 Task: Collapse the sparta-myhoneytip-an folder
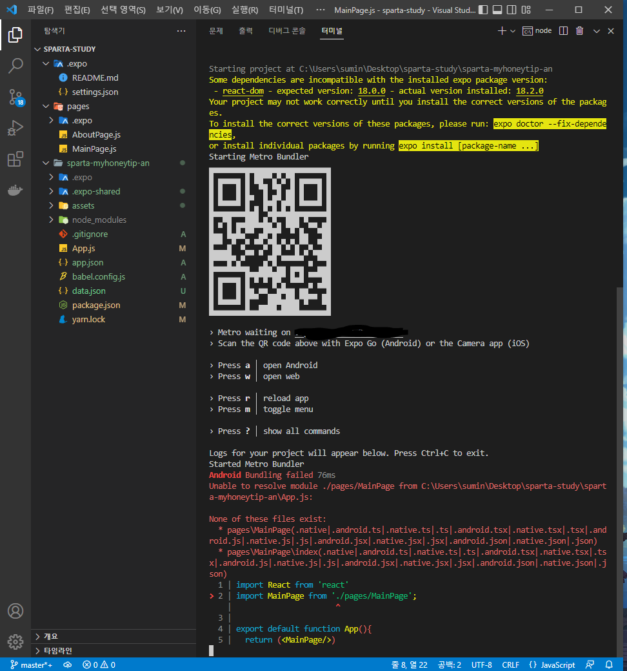coord(114,163)
